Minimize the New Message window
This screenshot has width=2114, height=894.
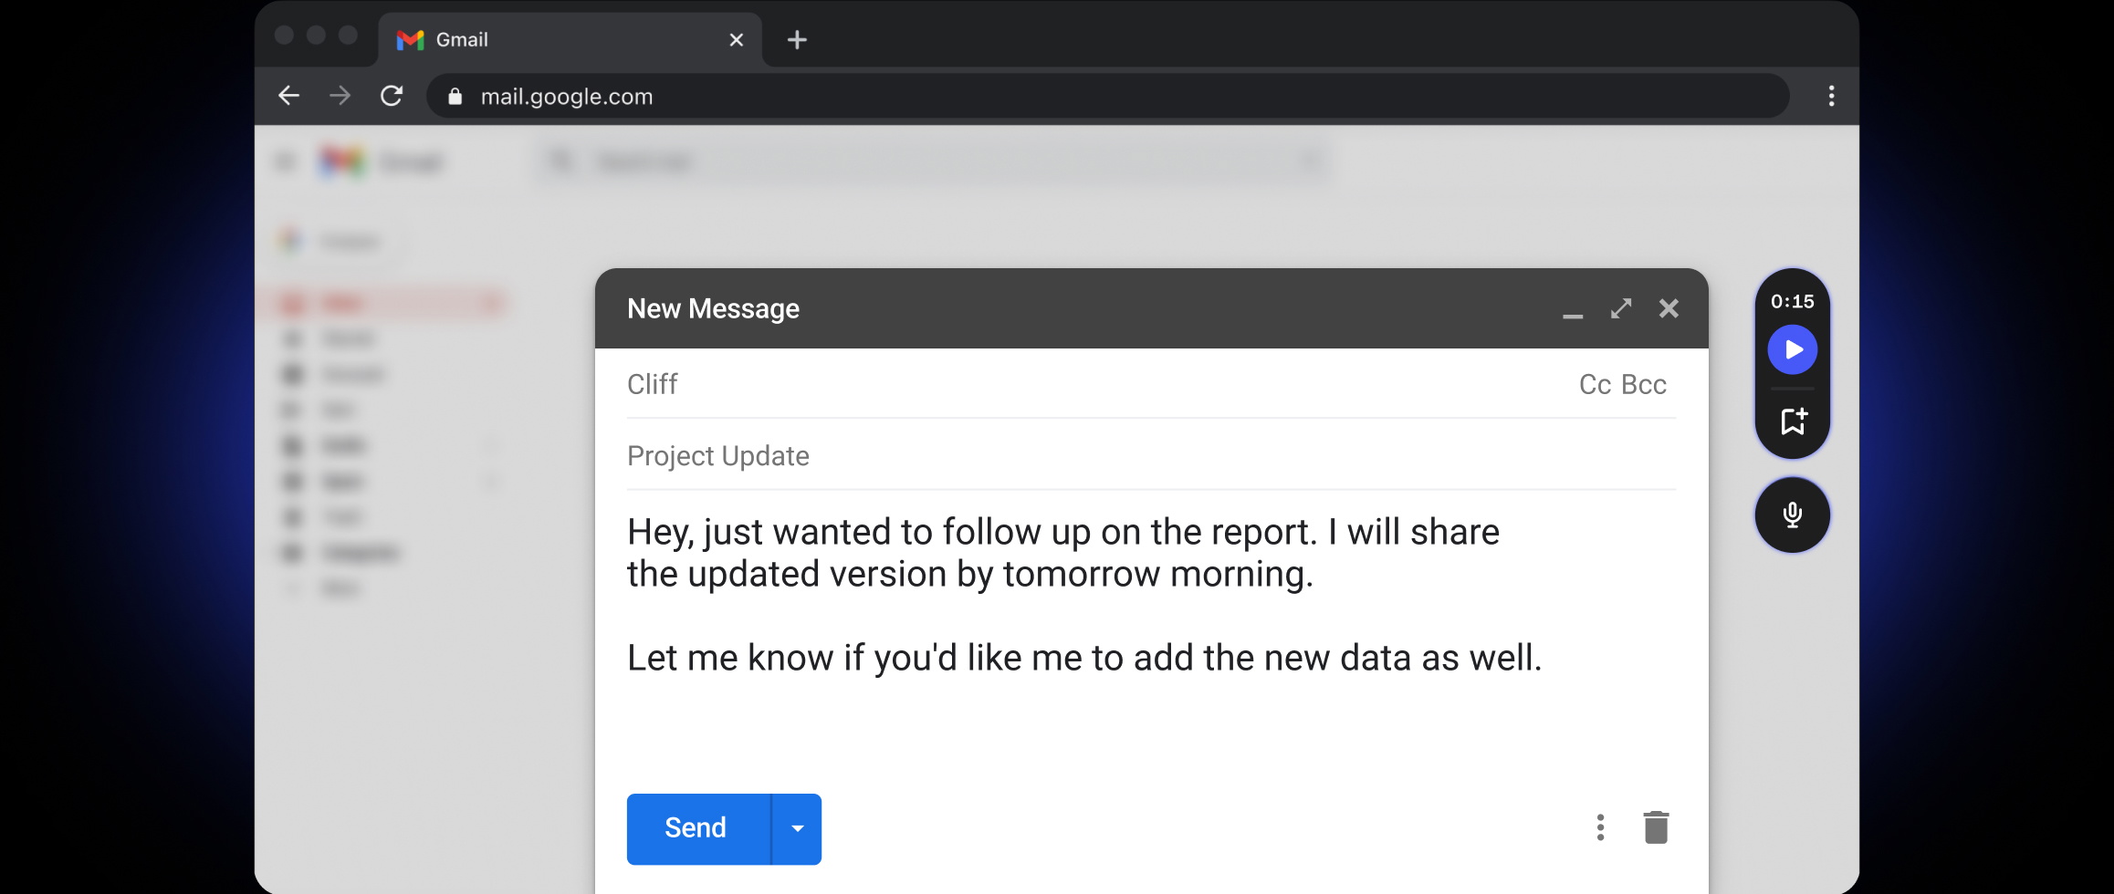pos(1572,310)
